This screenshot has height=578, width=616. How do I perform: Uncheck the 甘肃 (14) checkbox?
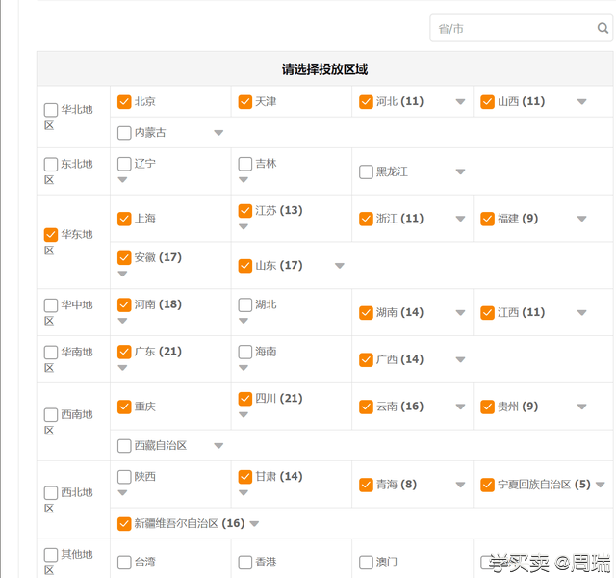pyautogui.click(x=245, y=477)
